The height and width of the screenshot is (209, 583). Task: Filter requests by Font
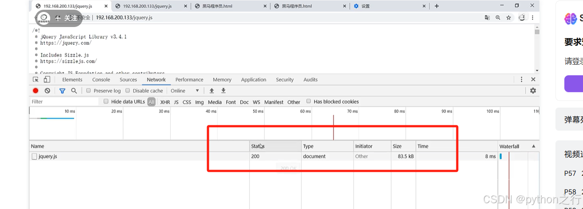point(231,102)
